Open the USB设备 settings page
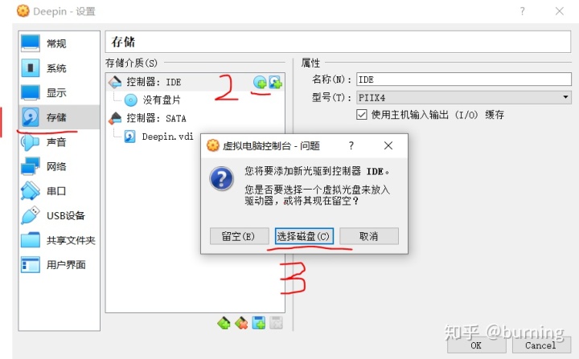The width and height of the screenshot is (579, 359). [x=59, y=215]
